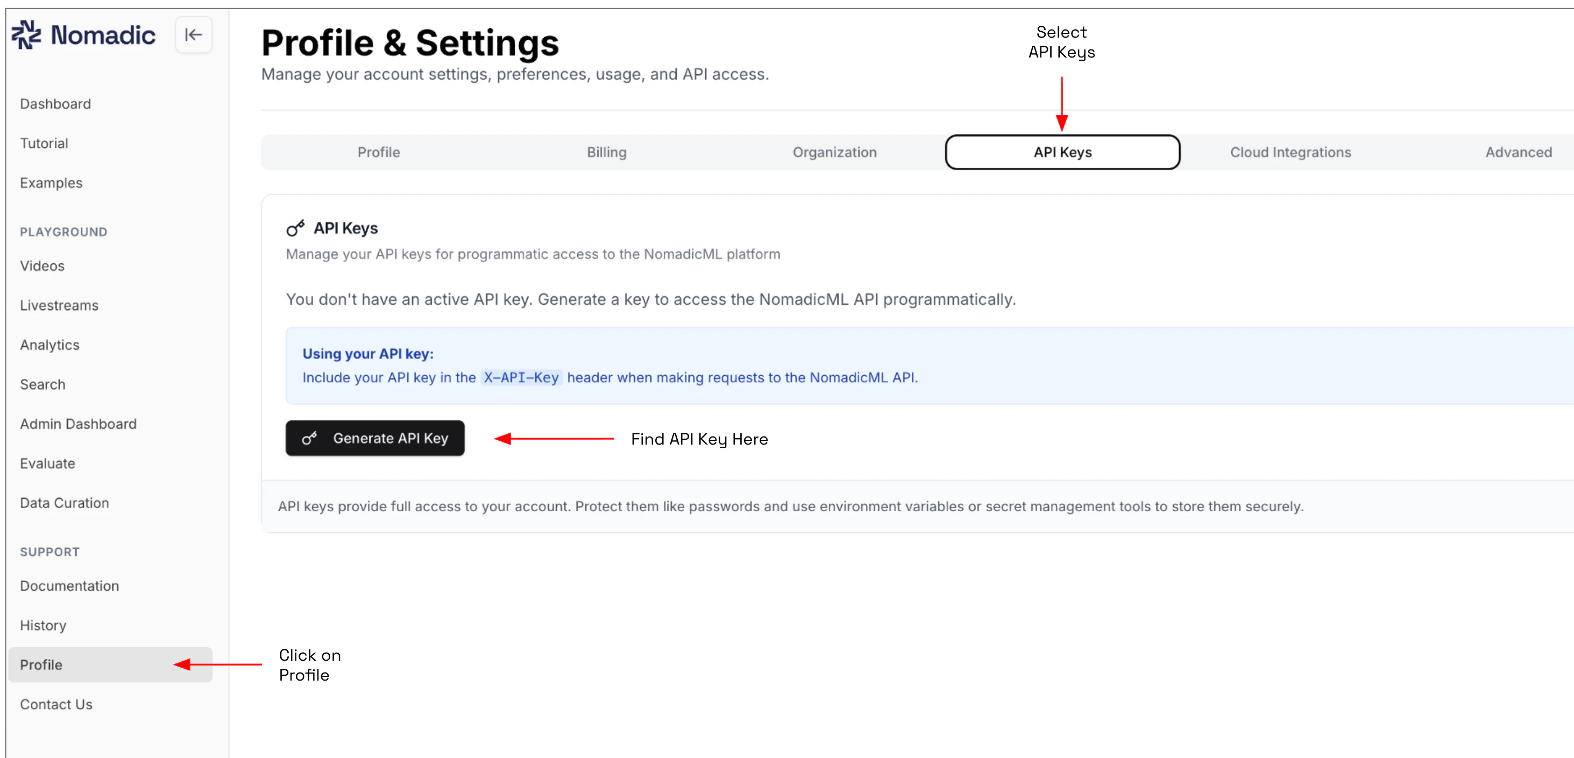Switch to the Advanced tab
Viewport: 1574px width, 758px height.
point(1519,153)
